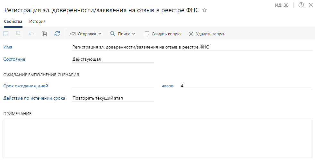Viewport: 315px width, 160px height.
Task: Click the Save record icon
Action: coord(6,34)
